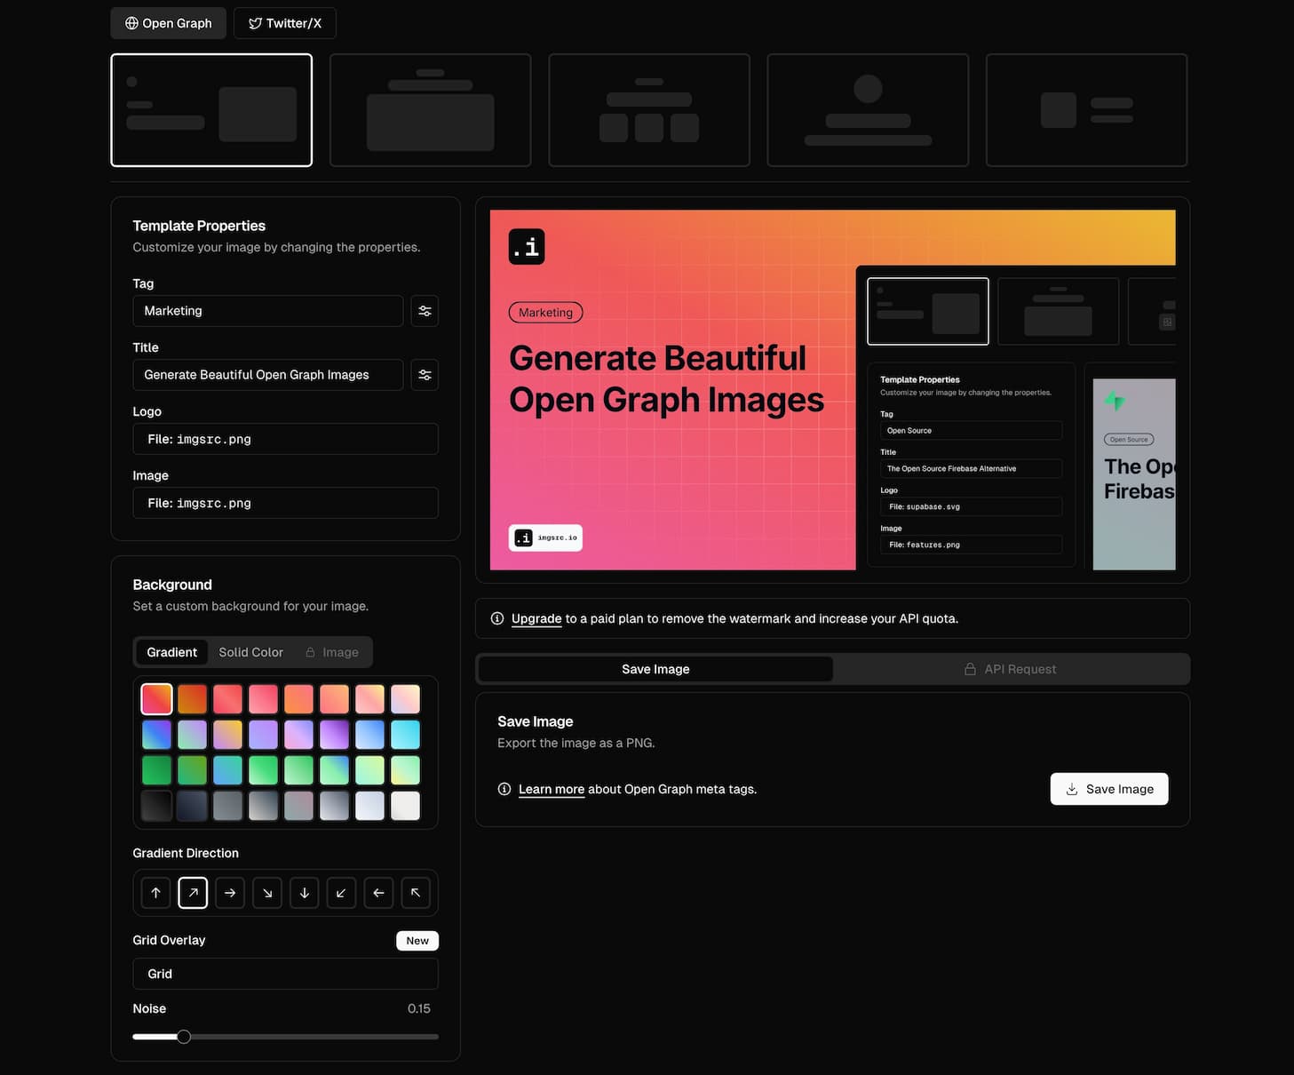
Task: Pick the white swatch ending bottom row
Action: coord(405,806)
